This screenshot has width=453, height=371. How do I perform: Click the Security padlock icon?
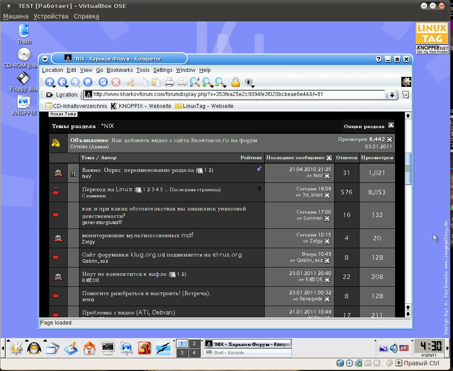(235, 82)
